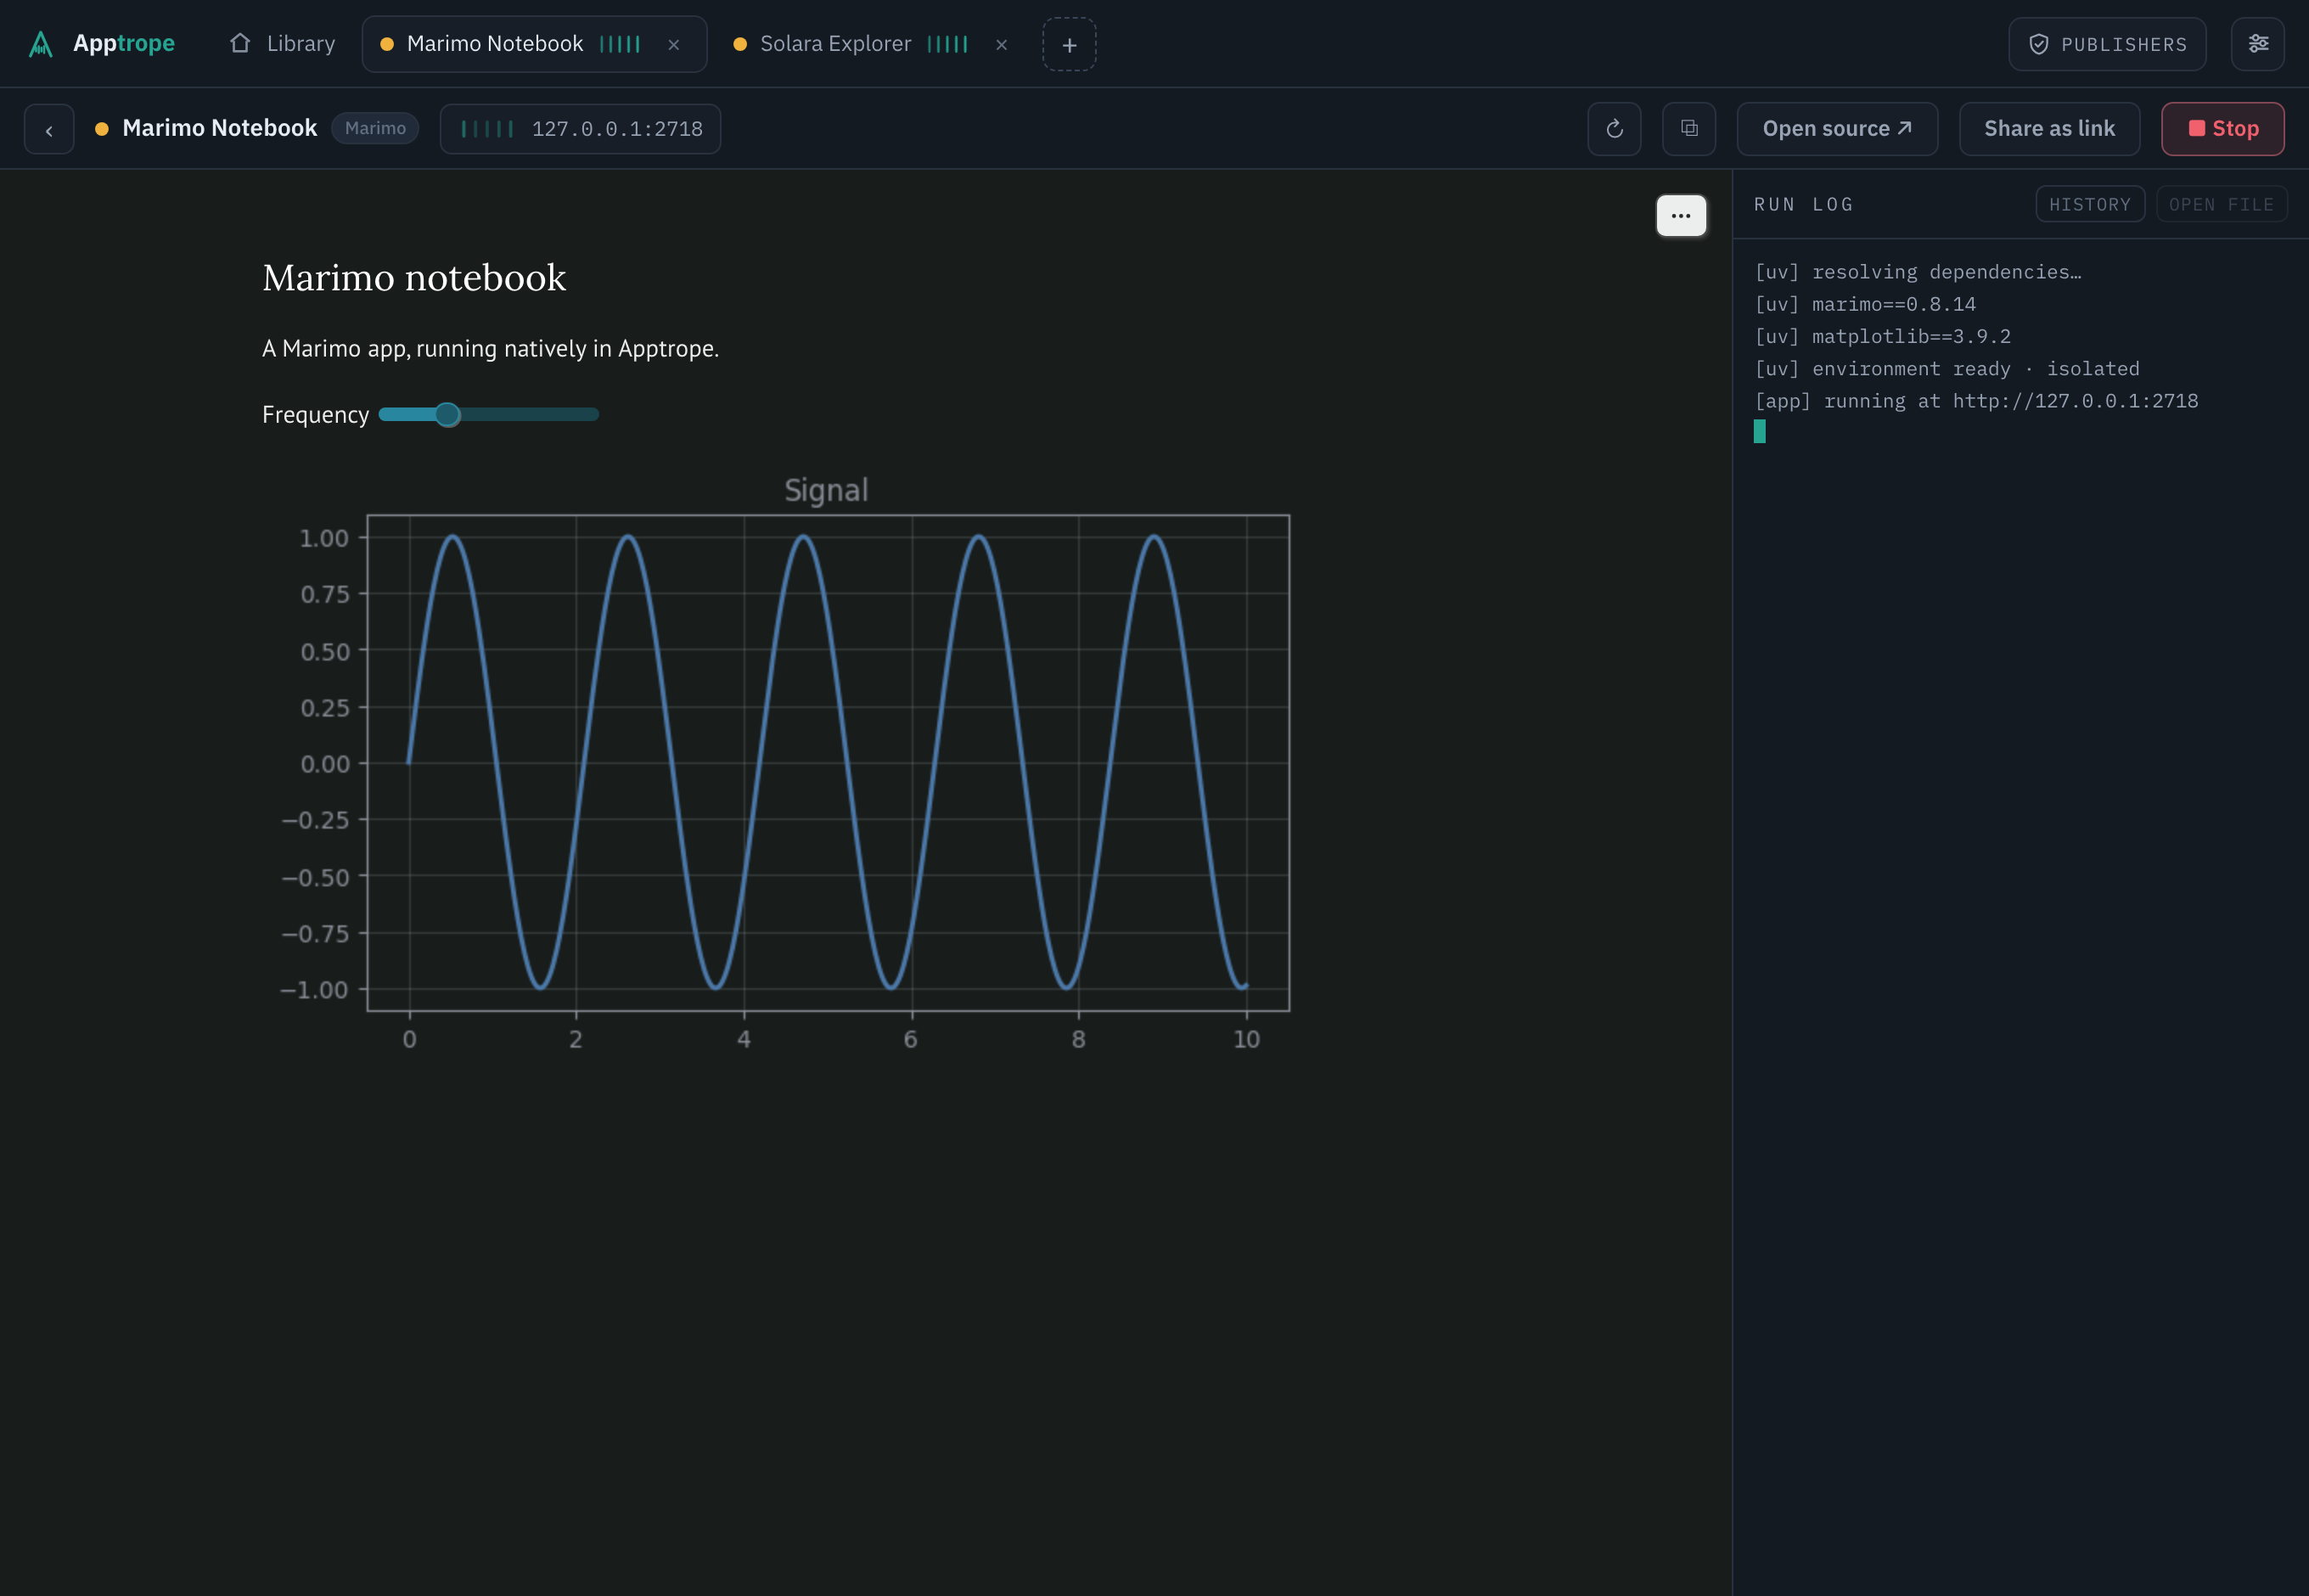Click the pop-out window icon

[x=1689, y=129]
